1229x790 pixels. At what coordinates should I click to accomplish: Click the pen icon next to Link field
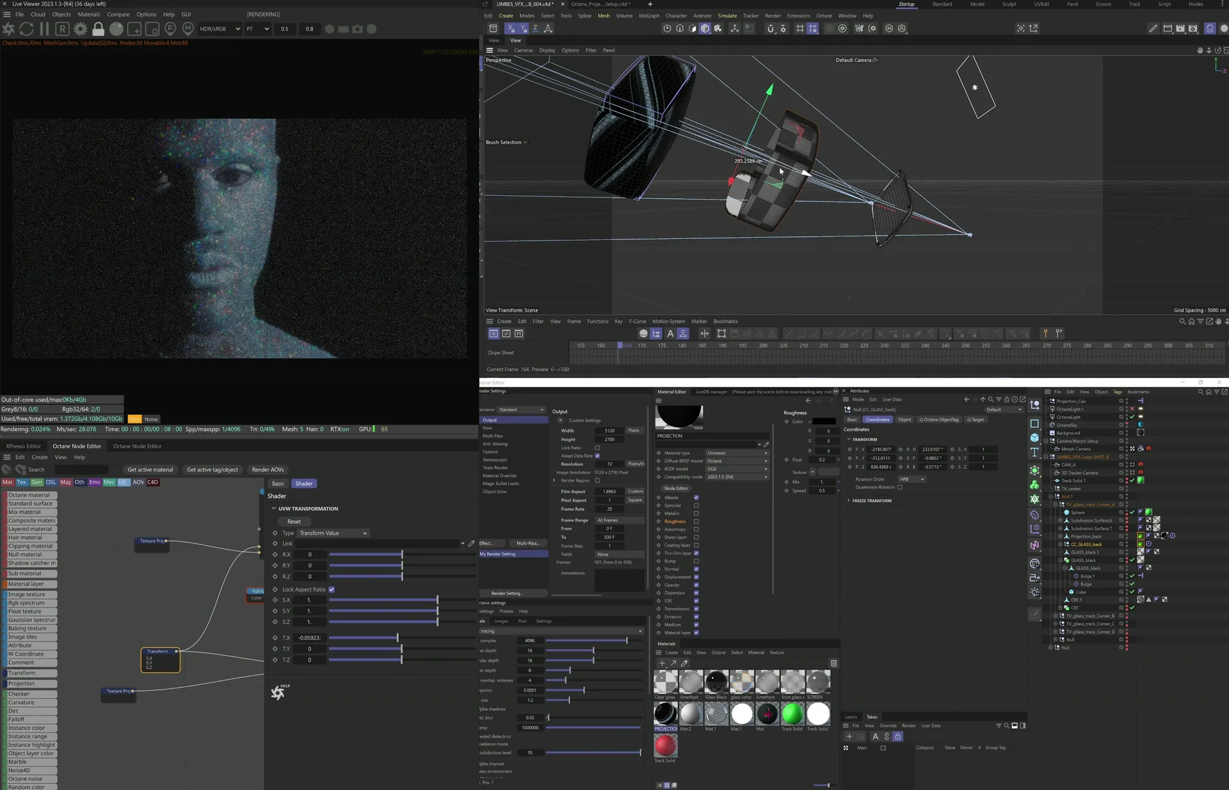tap(472, 543)
